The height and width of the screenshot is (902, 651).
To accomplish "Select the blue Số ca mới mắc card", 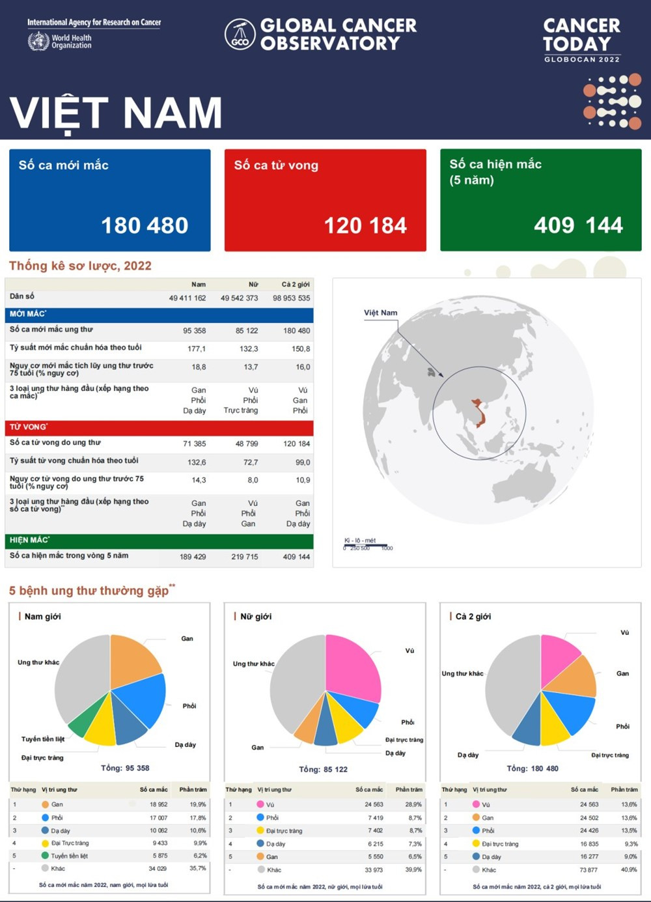I will 110,200.
